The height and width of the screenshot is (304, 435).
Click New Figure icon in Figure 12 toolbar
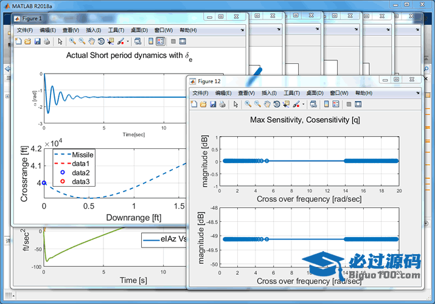click(194, 104)
